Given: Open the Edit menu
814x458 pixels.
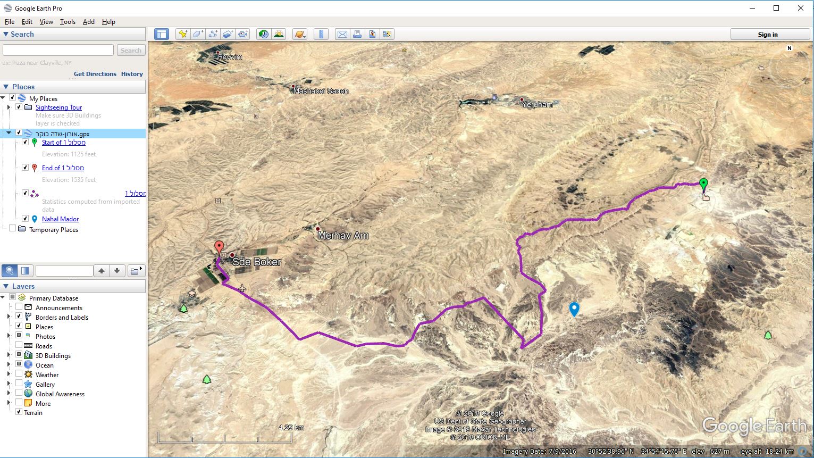Looking at the screenshot, I should [27, 22].
